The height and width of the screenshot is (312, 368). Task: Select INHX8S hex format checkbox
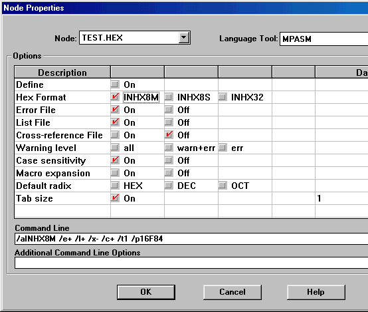169,97
